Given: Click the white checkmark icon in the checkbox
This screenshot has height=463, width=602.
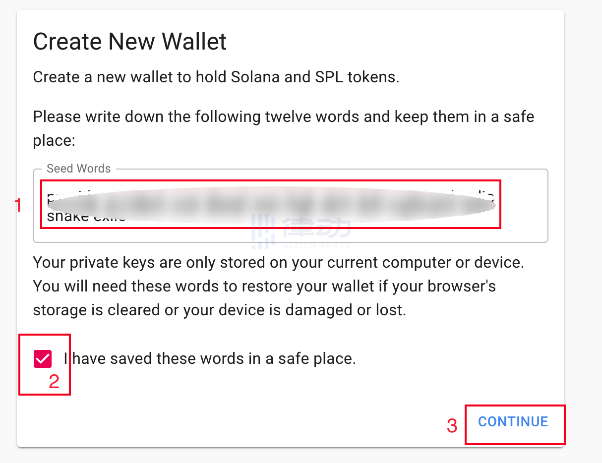Looking at the screenshot, I should pyautogui.click(x=43, y=359).
